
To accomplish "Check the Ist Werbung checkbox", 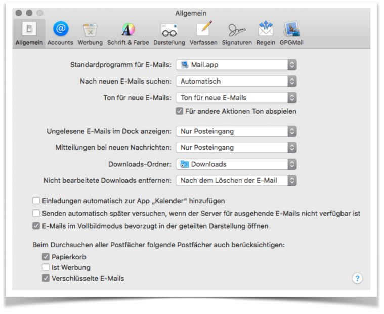I will [46, 267].
